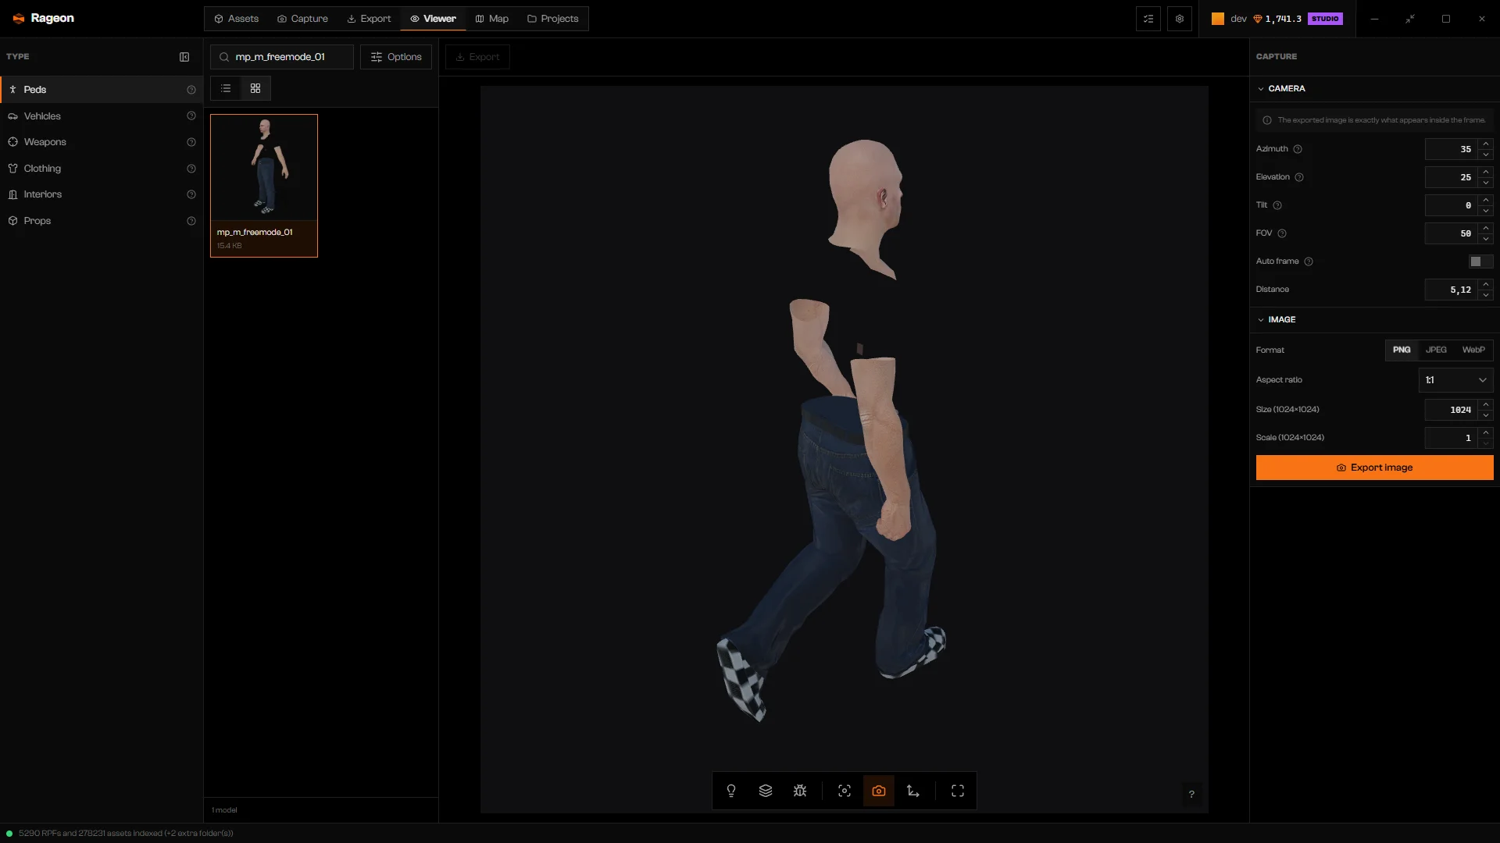Select JPEG image format
This screenshot has width=1500, height=843.
click(1436, 350)
